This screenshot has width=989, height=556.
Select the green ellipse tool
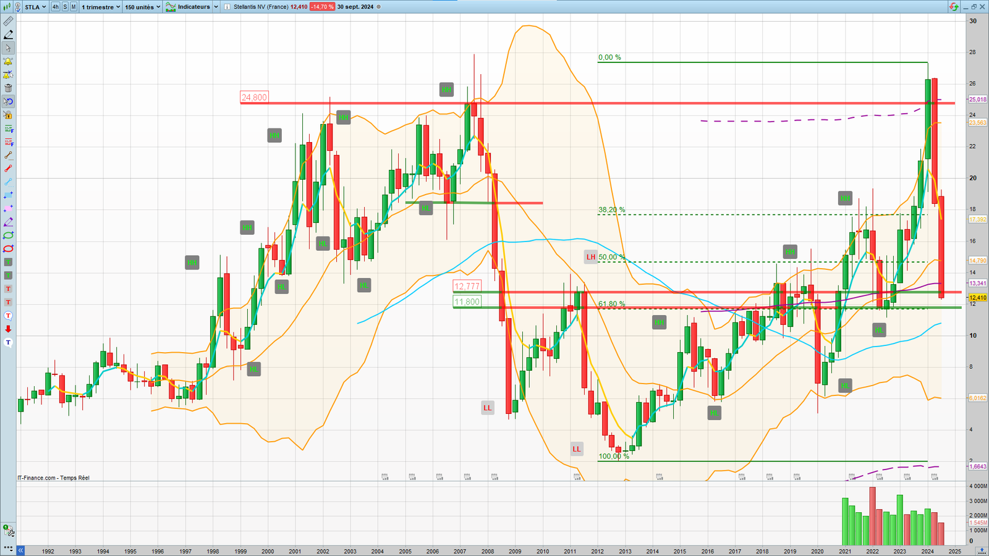point(8,235)
